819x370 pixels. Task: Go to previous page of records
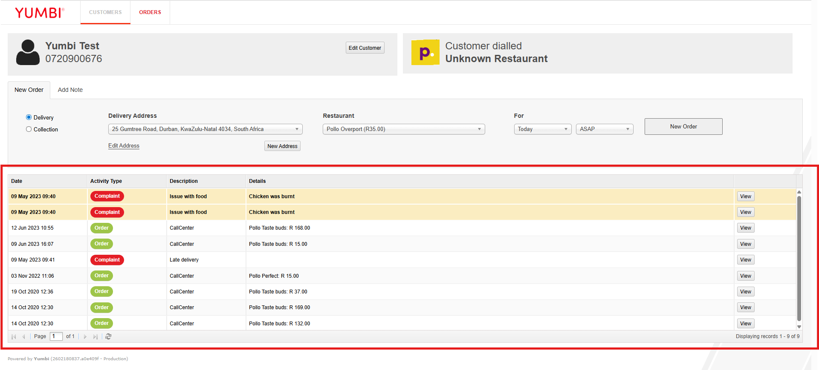pos(24,336)
